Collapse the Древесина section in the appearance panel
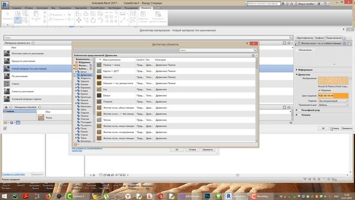 coord(297,74)
